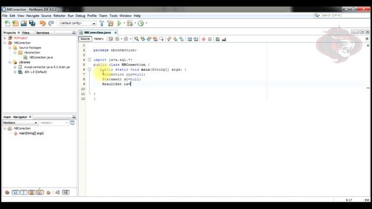Click the New Project toolbar icon

click(16, 23)
